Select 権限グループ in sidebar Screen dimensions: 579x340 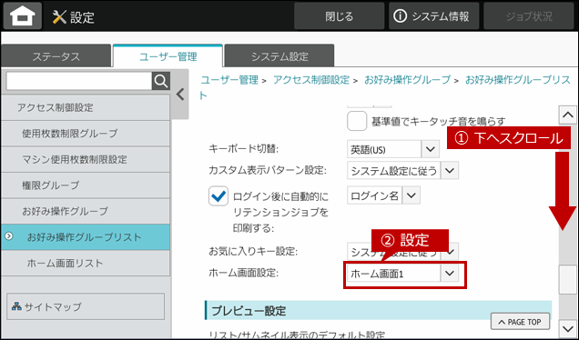coord(86,185)
